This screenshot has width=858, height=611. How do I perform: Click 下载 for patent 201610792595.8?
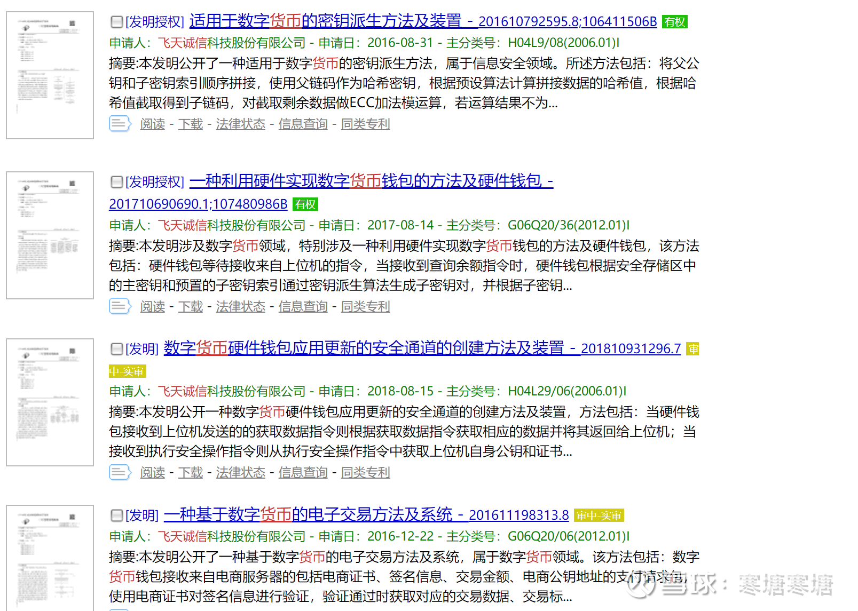pos(191,124)
